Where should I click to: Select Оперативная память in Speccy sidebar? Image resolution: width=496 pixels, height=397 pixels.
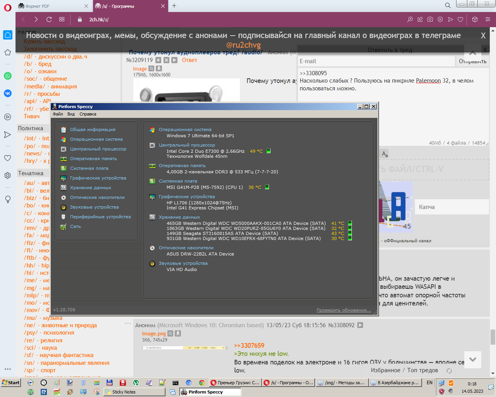tap(93, 159)
